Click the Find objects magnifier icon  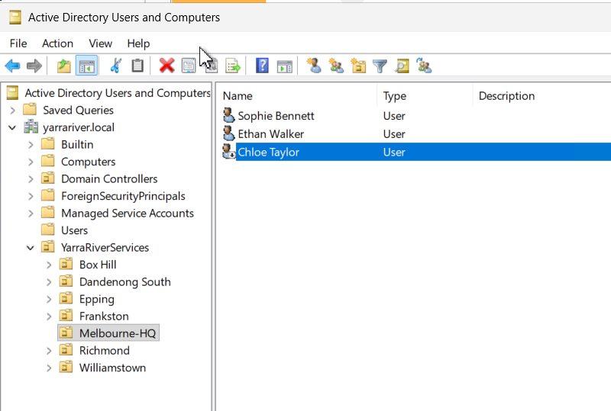(402, 66)
